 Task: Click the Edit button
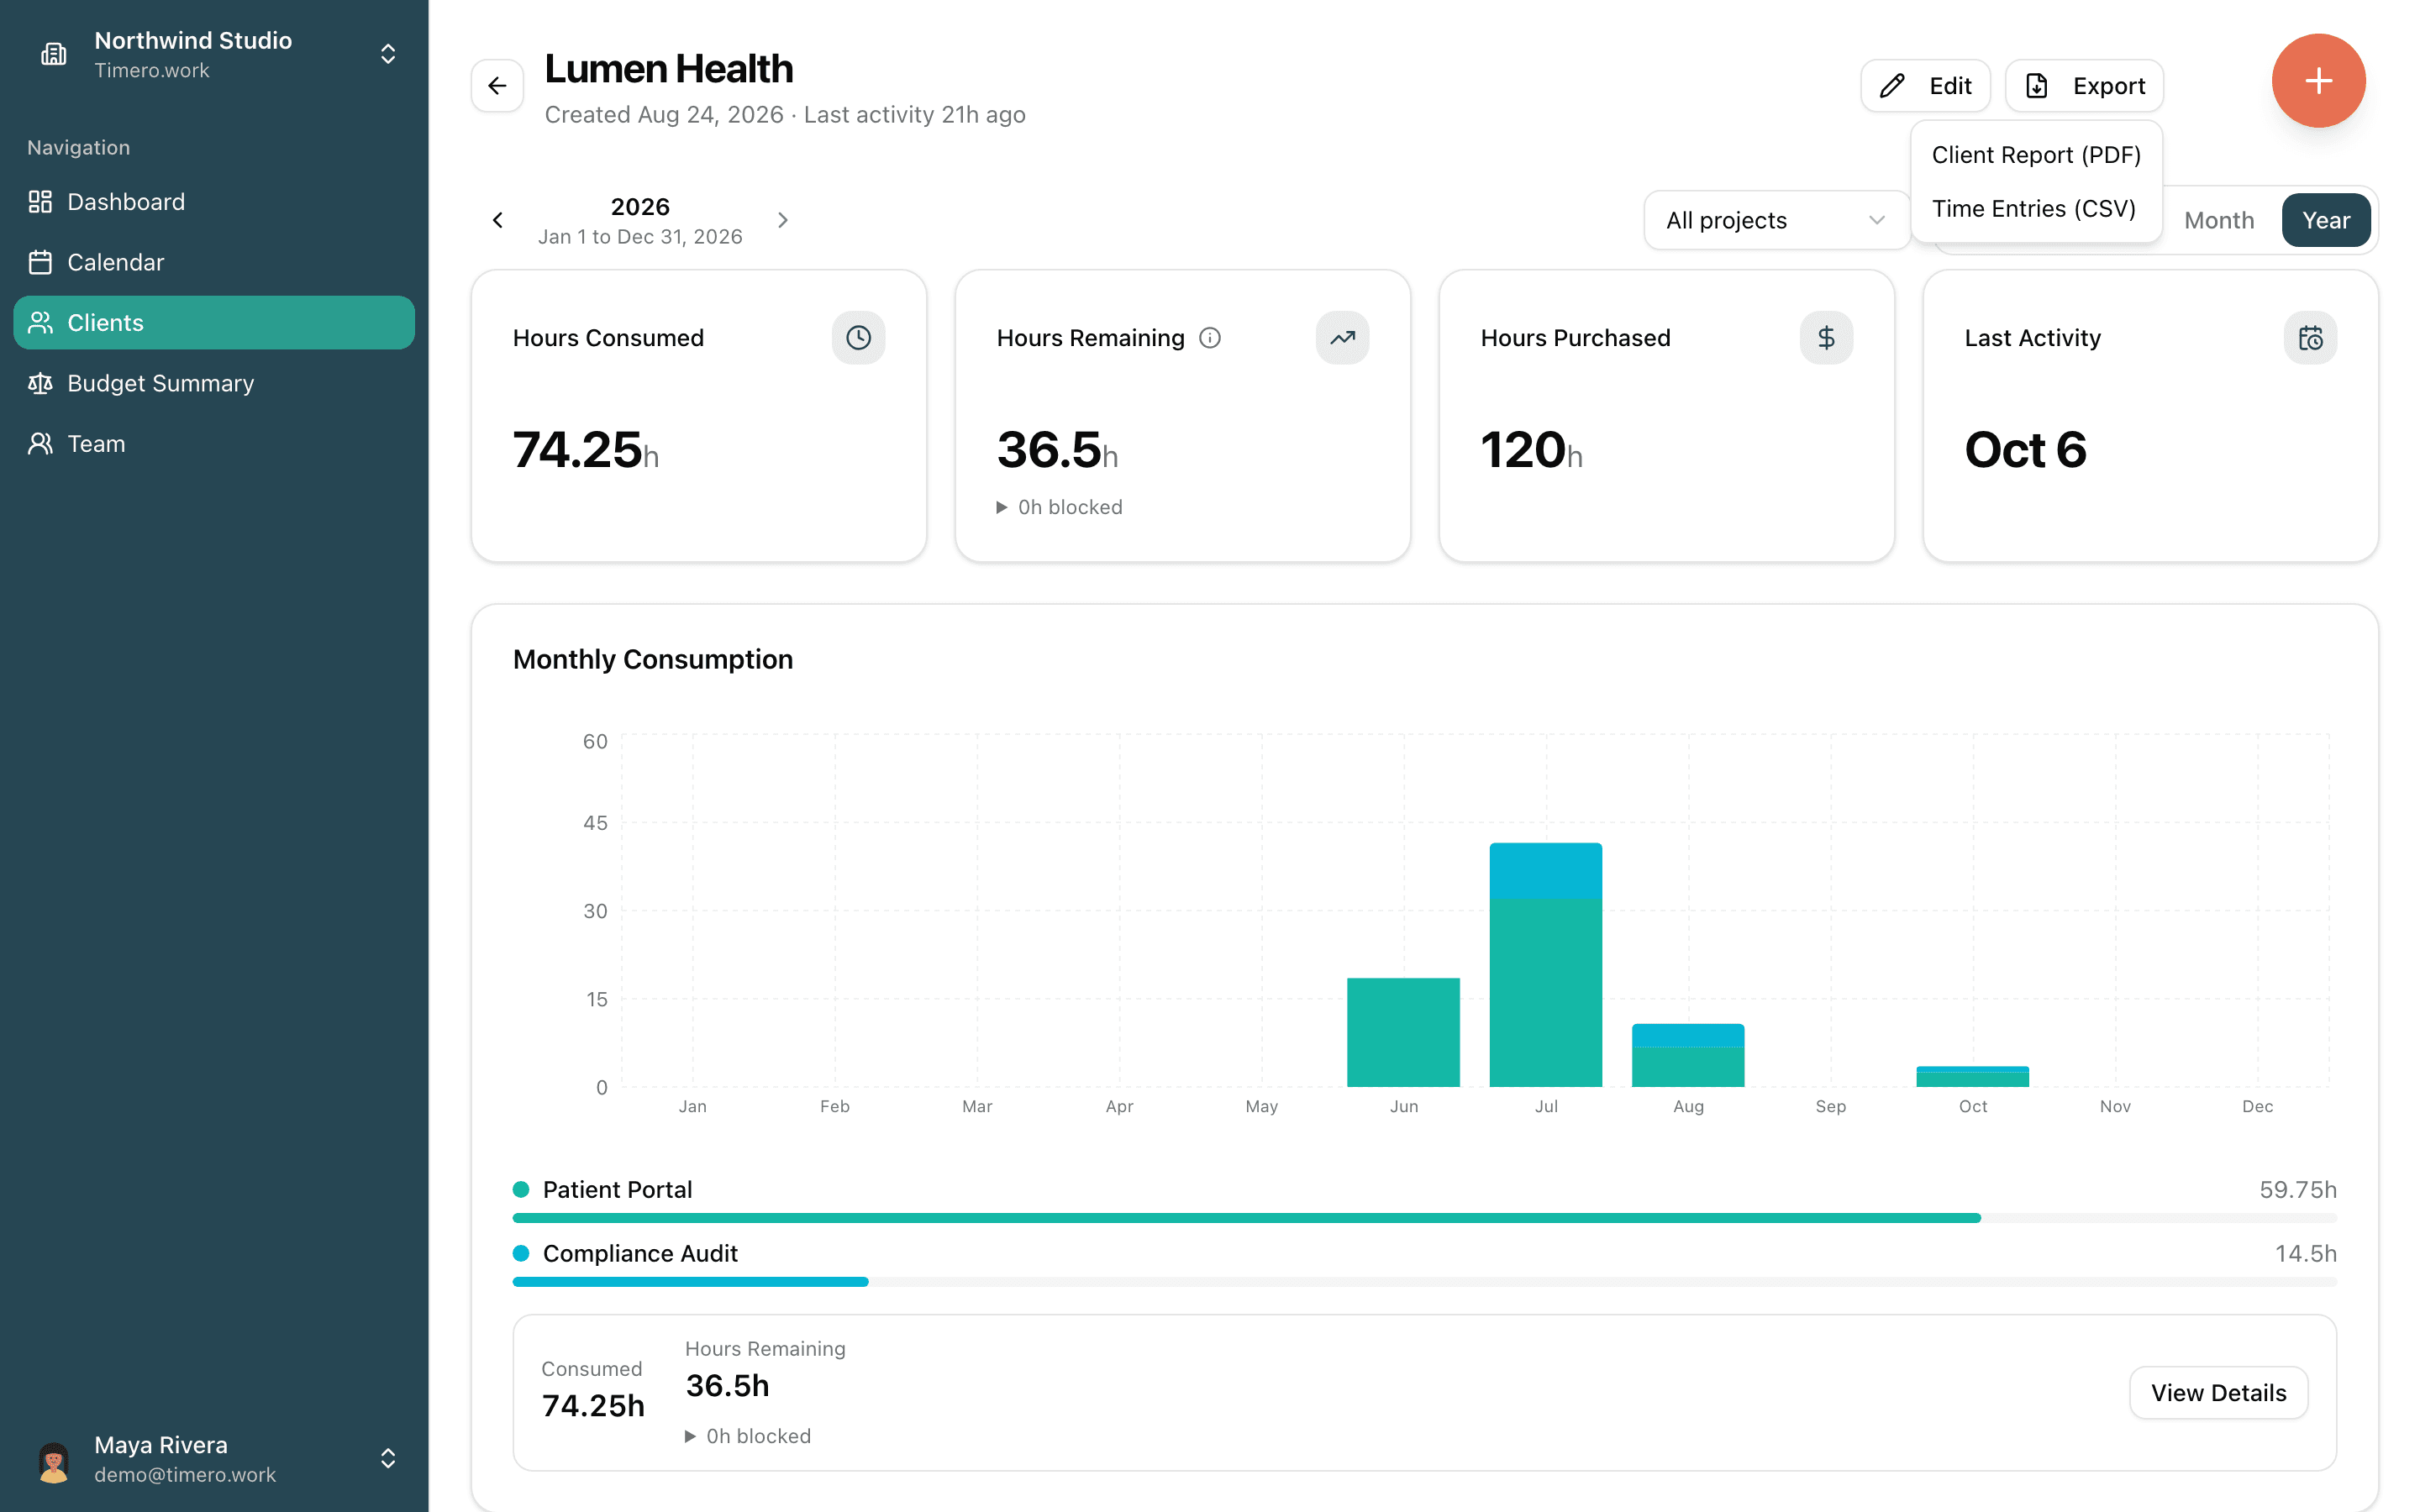(1925, 86)
